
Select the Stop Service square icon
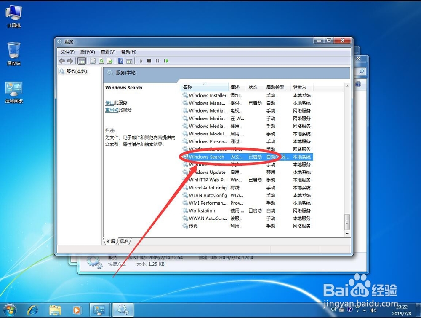click(149, 61)
